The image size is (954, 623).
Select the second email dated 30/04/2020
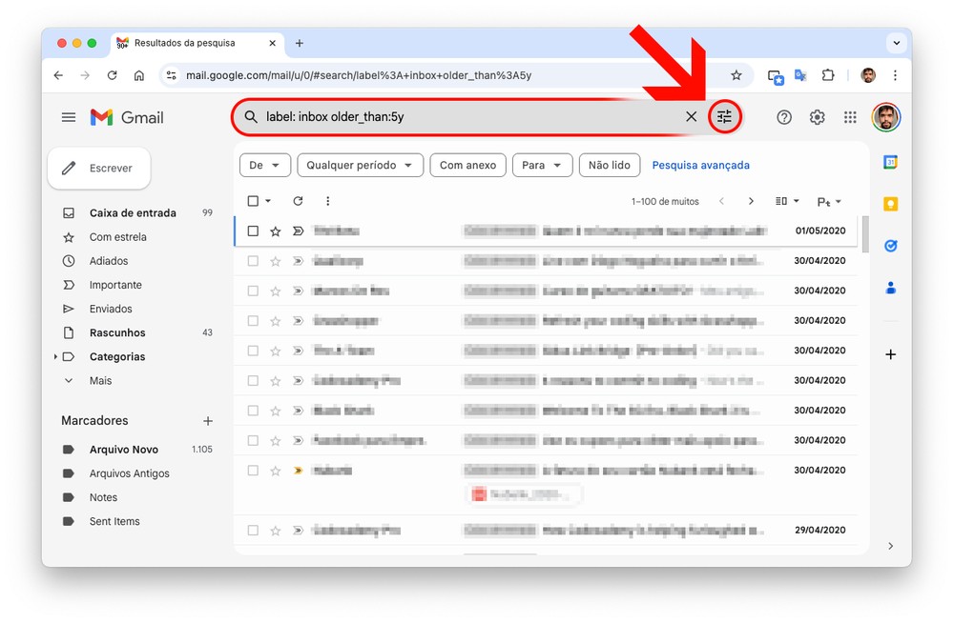(x=253, y=291)
